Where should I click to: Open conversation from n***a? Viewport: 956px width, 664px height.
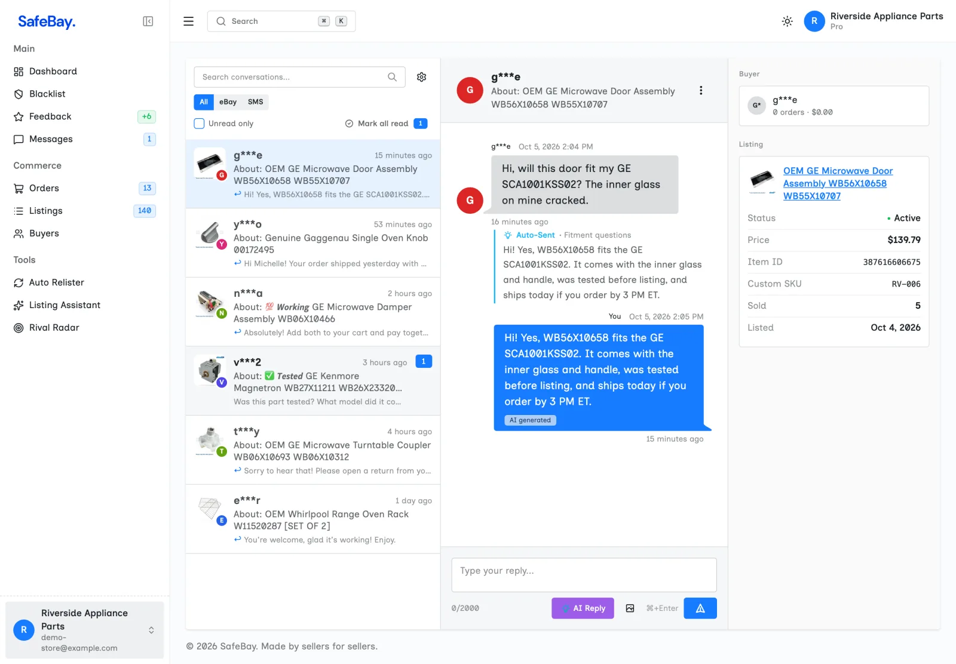(x=313, y=312)
